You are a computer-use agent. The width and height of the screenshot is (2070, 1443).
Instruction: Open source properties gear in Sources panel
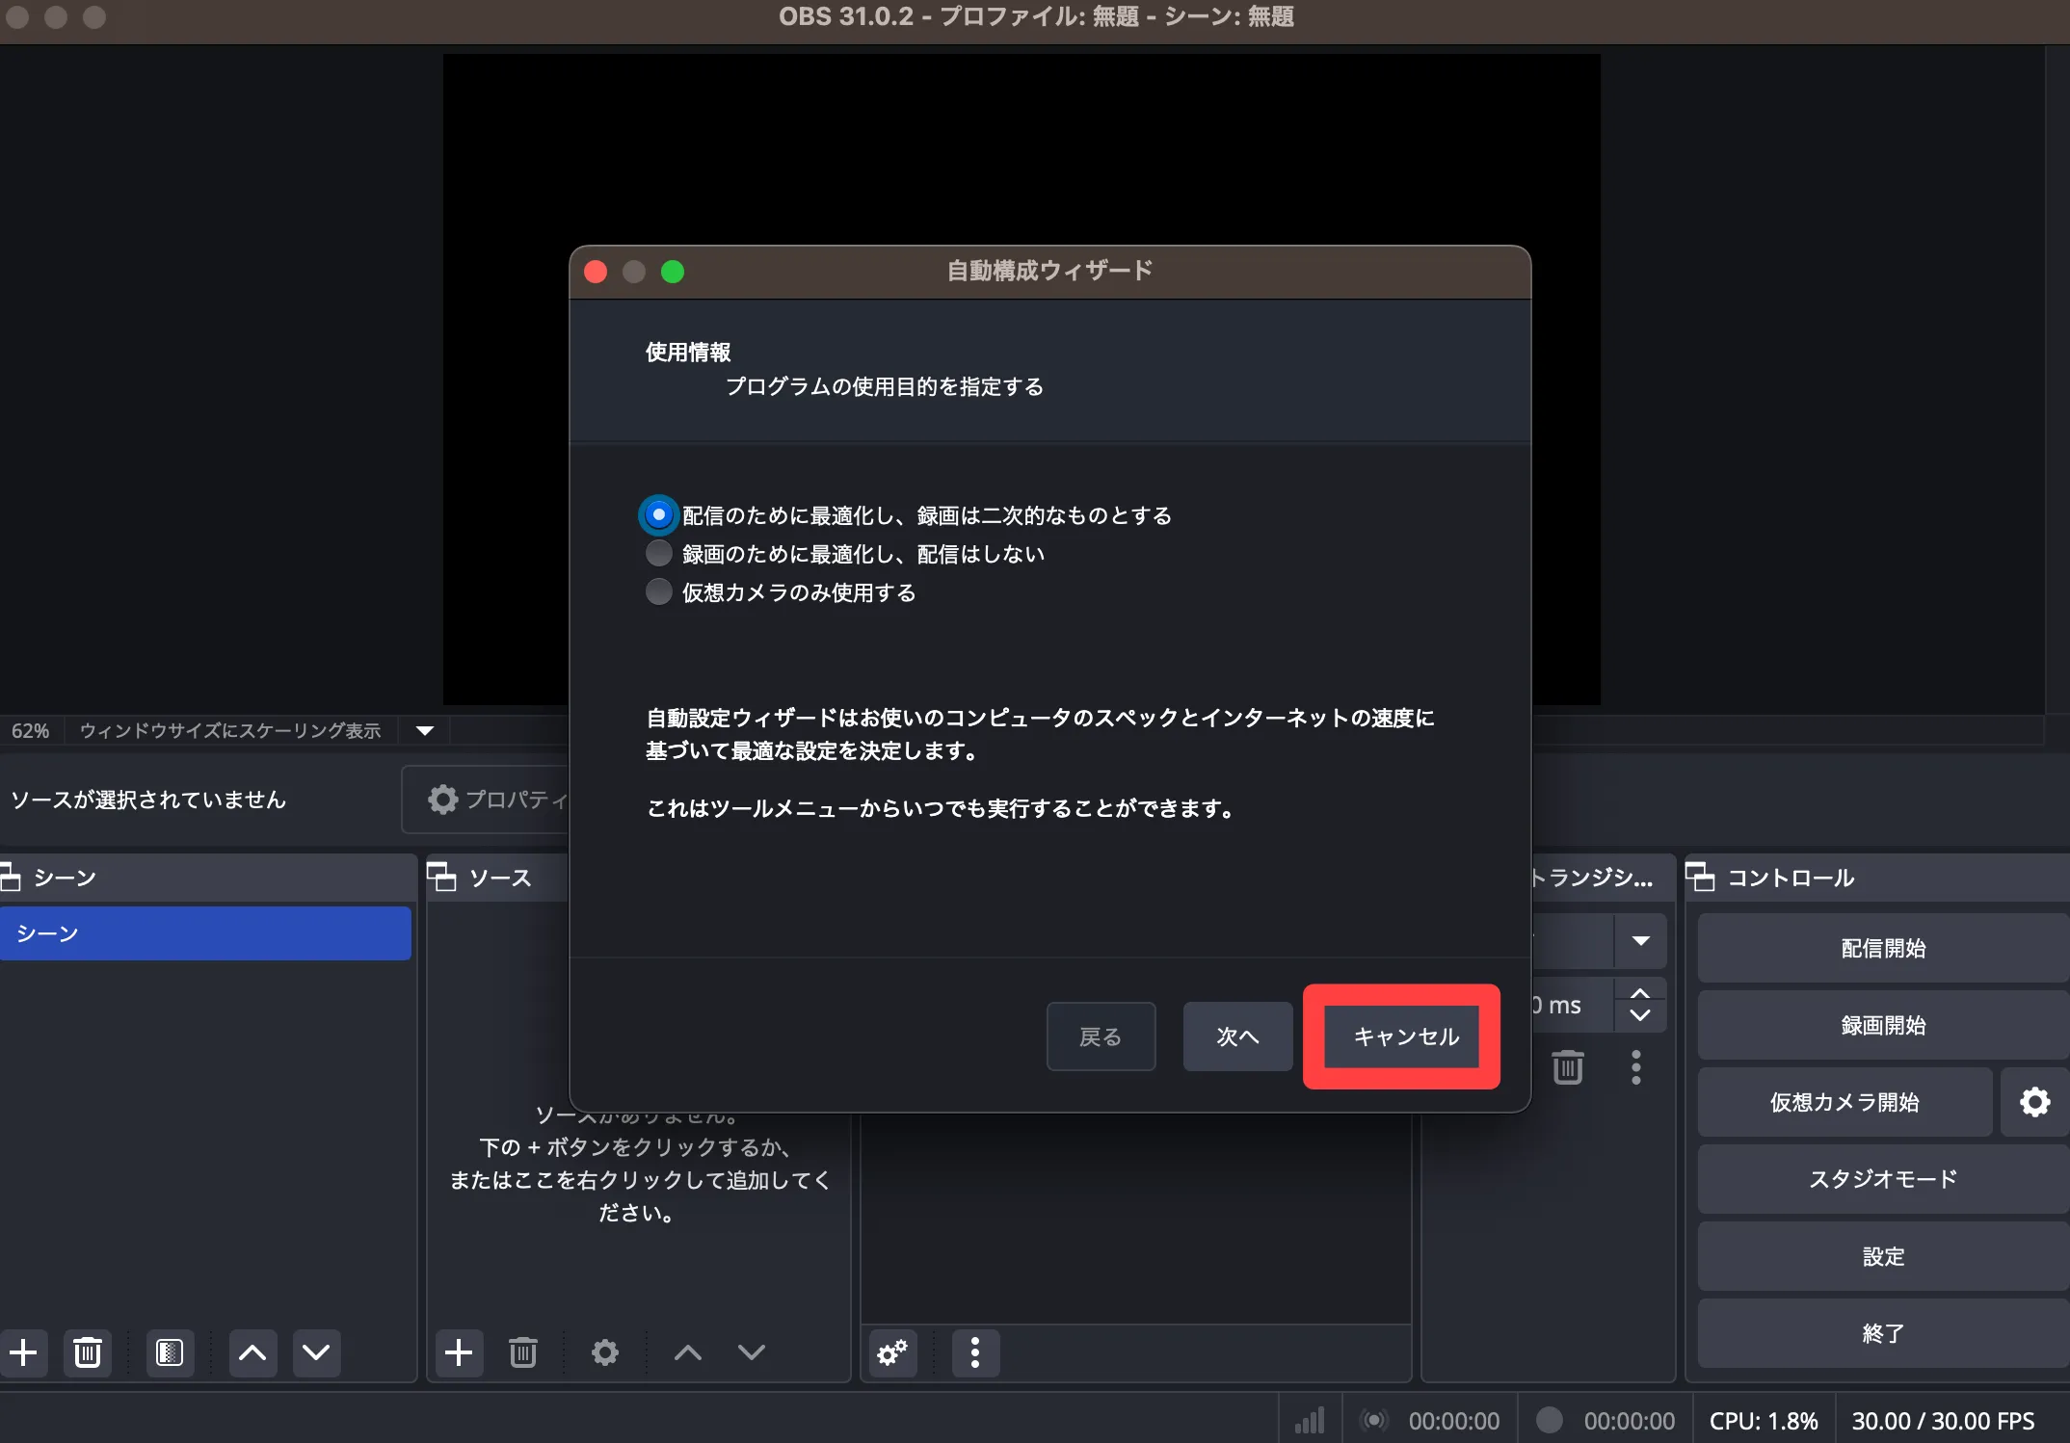coord(605,1352)
